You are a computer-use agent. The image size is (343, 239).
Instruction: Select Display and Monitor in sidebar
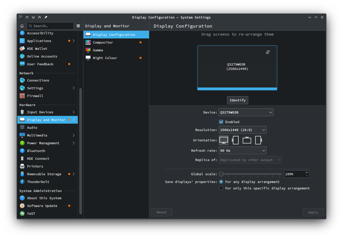(48, 120)
